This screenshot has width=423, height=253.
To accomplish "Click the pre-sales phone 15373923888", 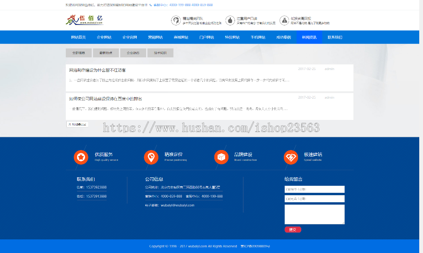I will coord(96,187).
